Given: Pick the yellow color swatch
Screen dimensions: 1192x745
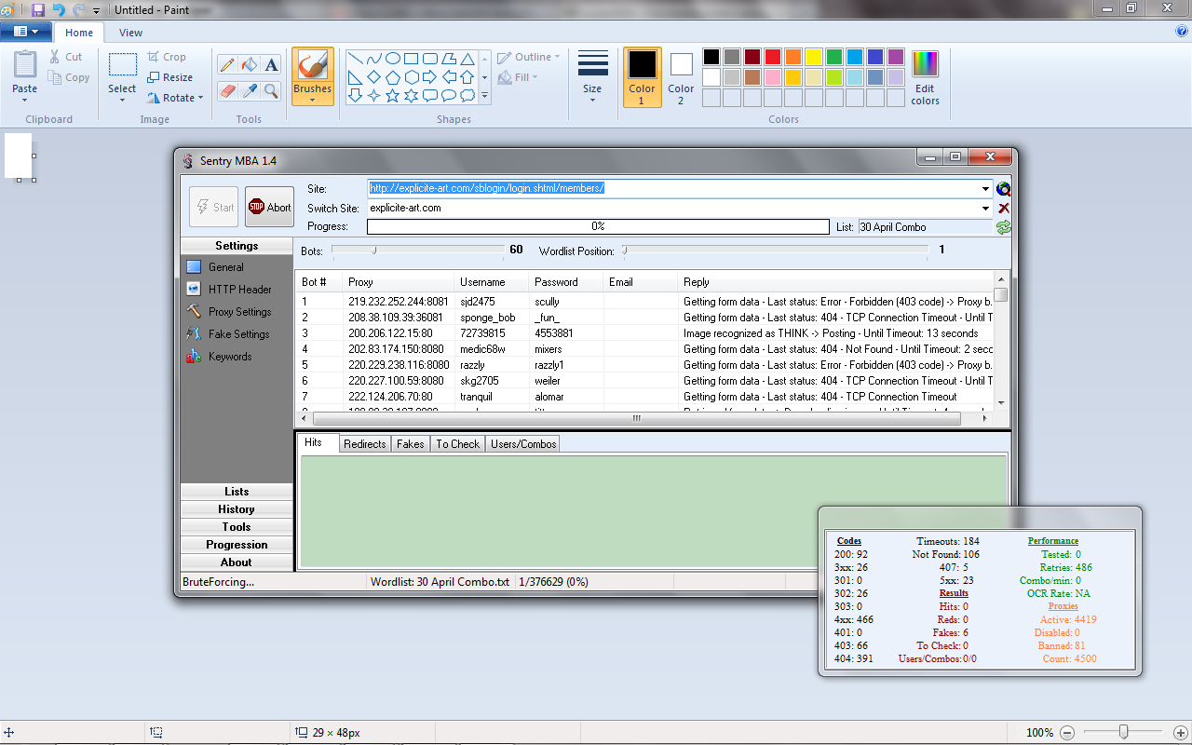Looking at the screenshot, I should click(814, 57).
